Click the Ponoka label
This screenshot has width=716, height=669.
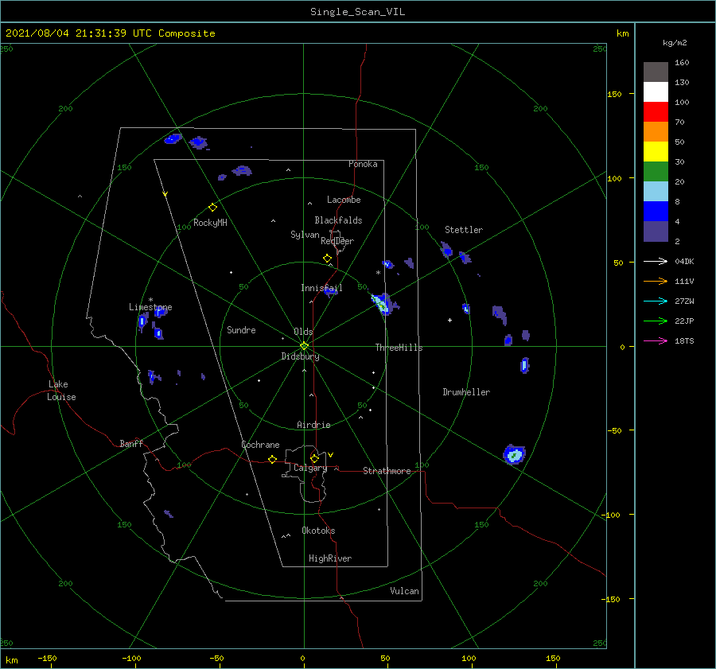pyautogui.click(x=363, y=164)
